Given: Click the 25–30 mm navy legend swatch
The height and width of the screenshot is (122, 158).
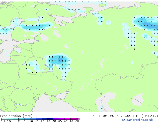Looking at the screenshot, I should point(50,119).
